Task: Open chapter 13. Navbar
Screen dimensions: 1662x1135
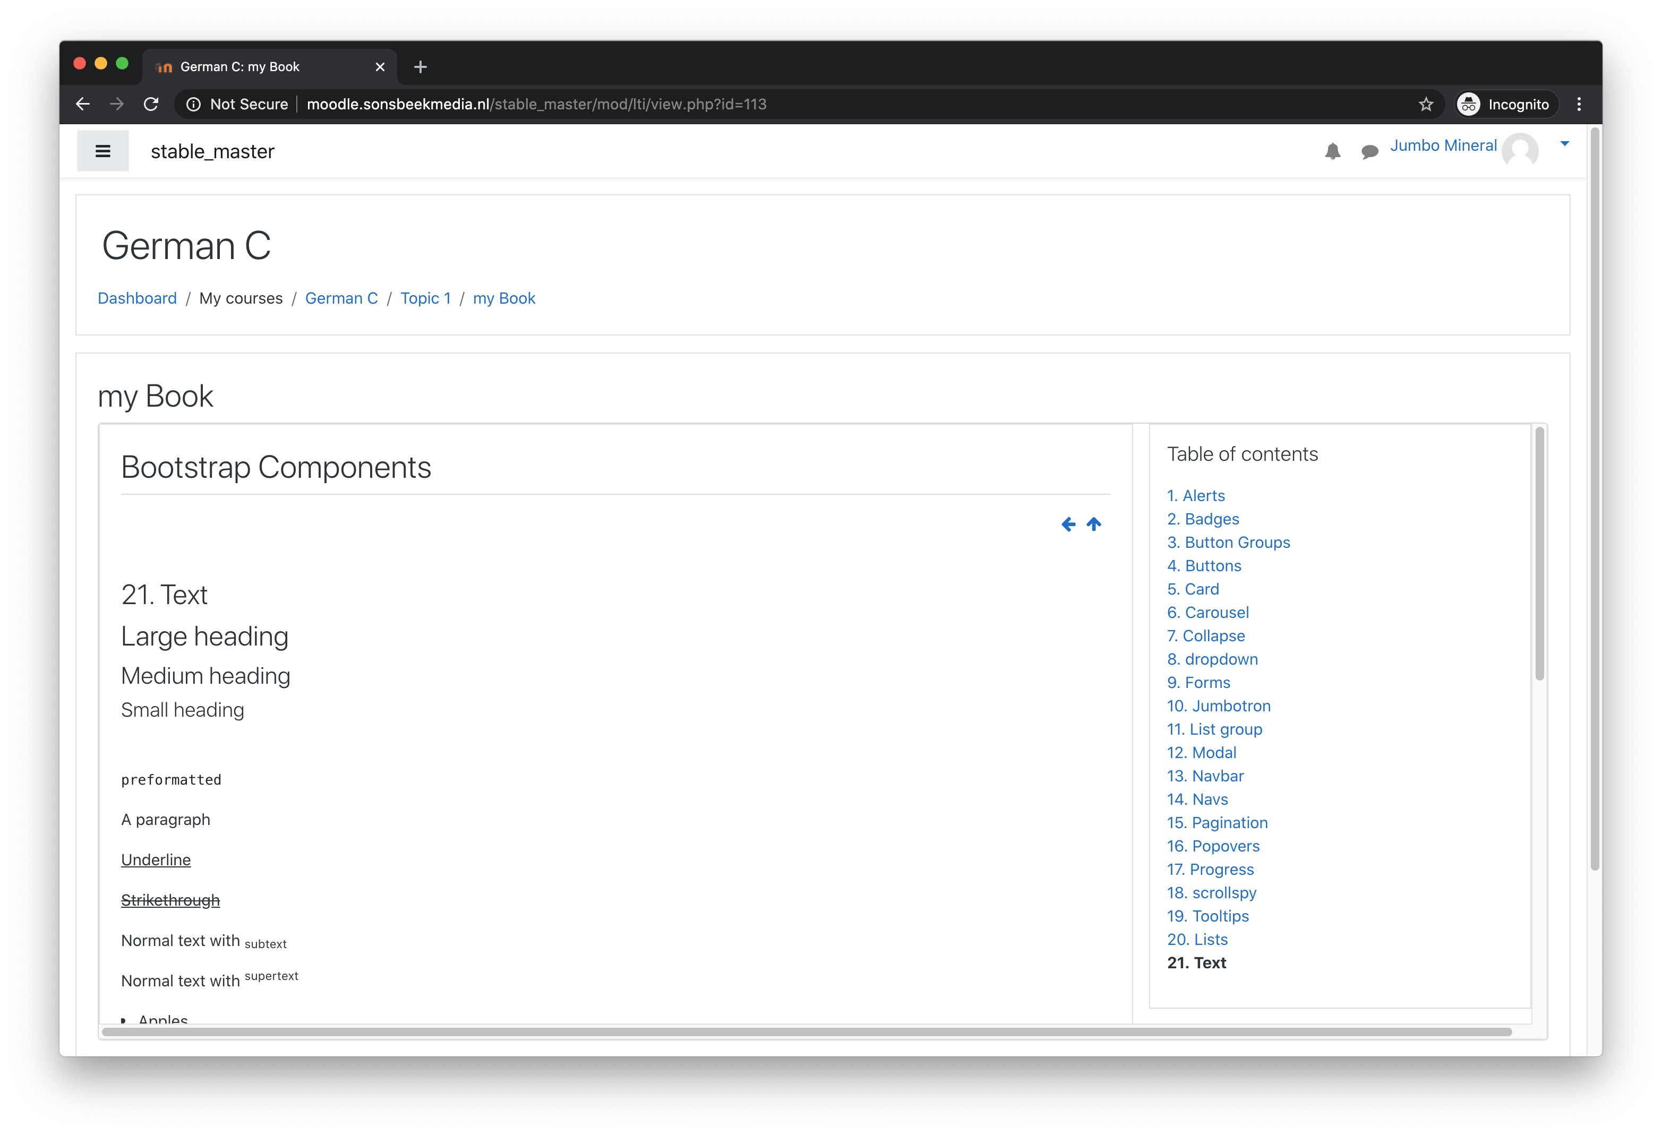Action: (1205, 776)
